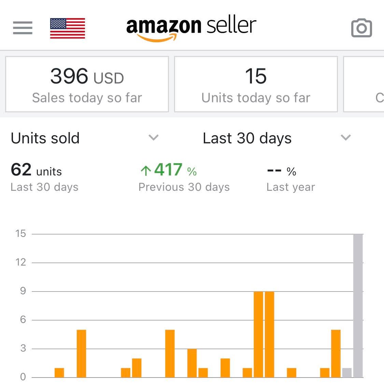Tap the tall gray bar for today
This screenshot has width=384, height=384.
[358, 305]
